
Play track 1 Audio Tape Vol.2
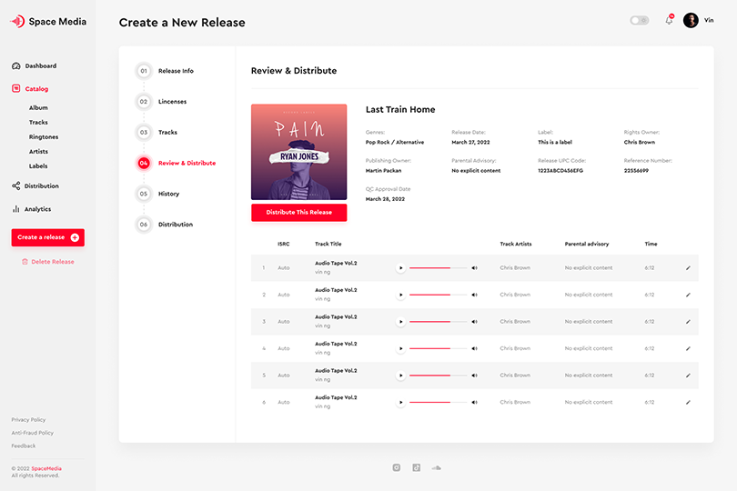tap(400, 268)
